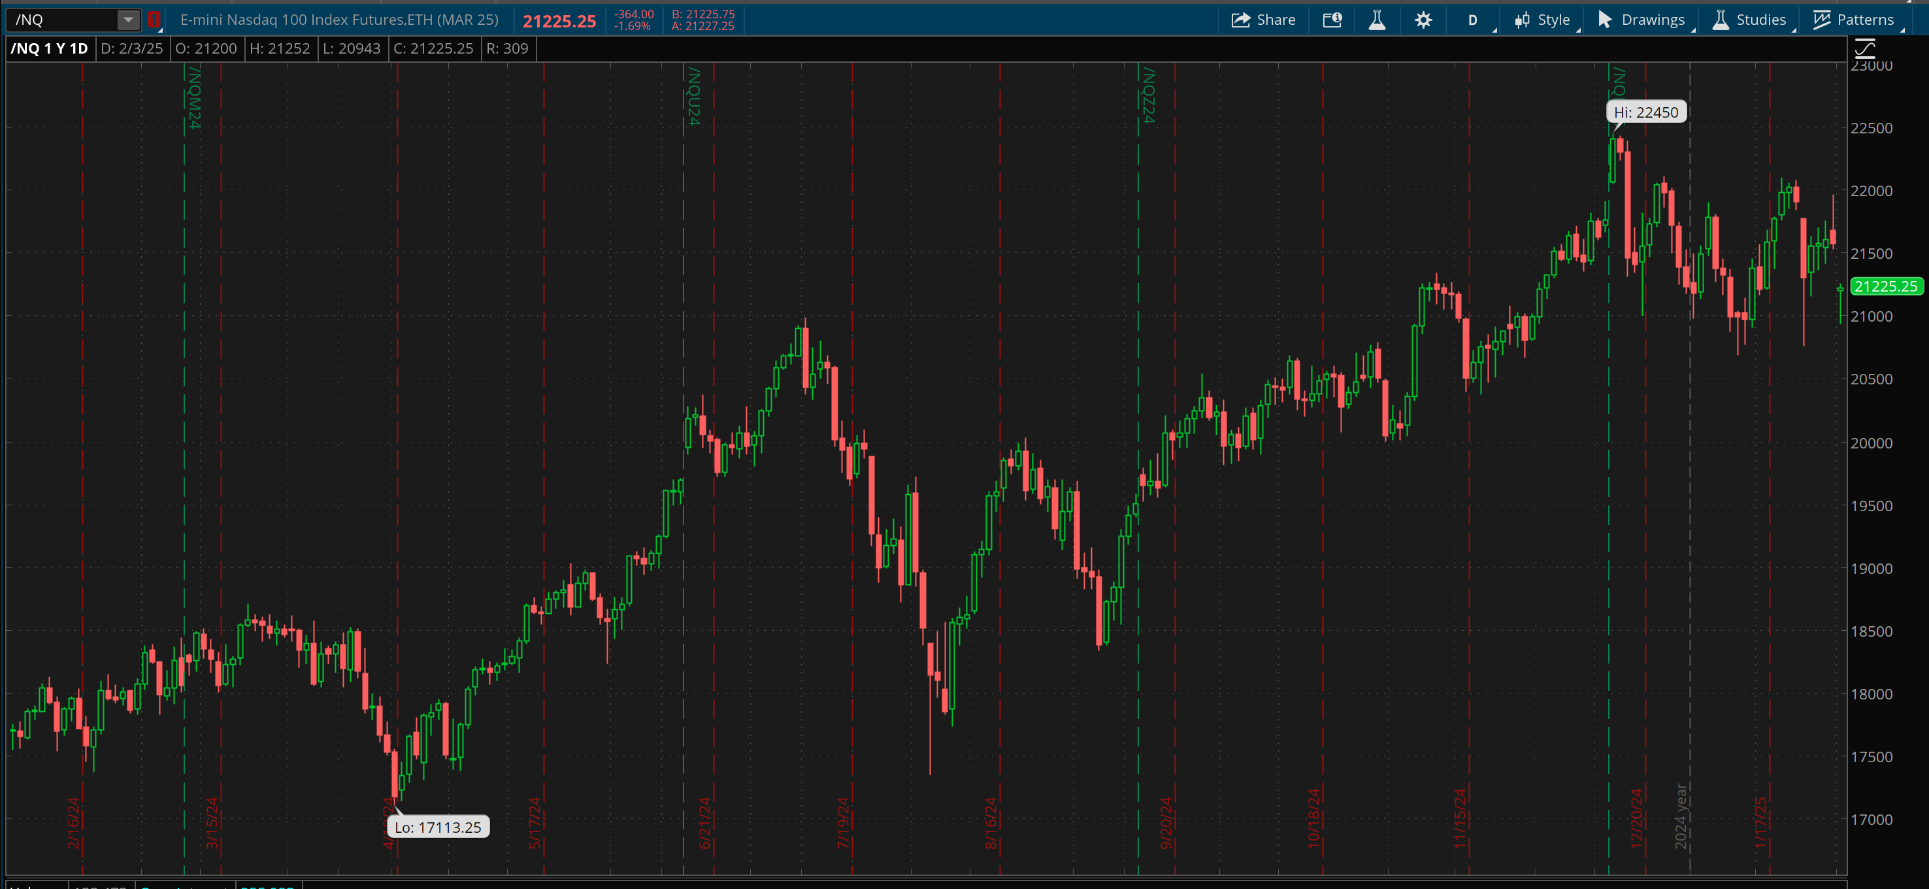Open the quick quote info card icon
The height and width of the screenshot is (889, 1929).
(x=1332, y=20)
